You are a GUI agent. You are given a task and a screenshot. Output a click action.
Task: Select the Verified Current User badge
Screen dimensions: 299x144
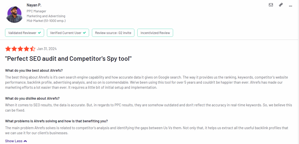[x=68, y=33]
